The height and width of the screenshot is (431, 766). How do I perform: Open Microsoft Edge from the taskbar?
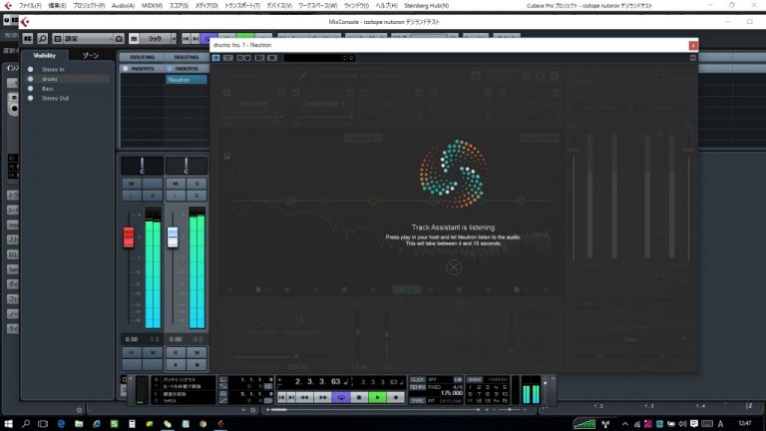(61, 424)
